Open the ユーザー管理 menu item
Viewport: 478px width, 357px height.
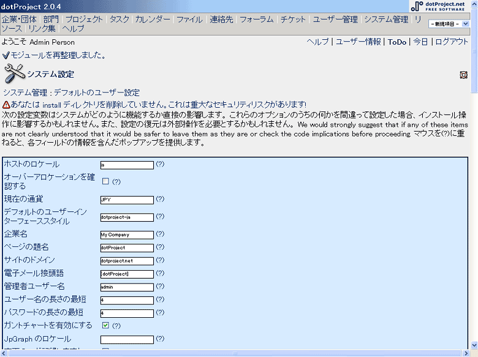tap(335, 19)
